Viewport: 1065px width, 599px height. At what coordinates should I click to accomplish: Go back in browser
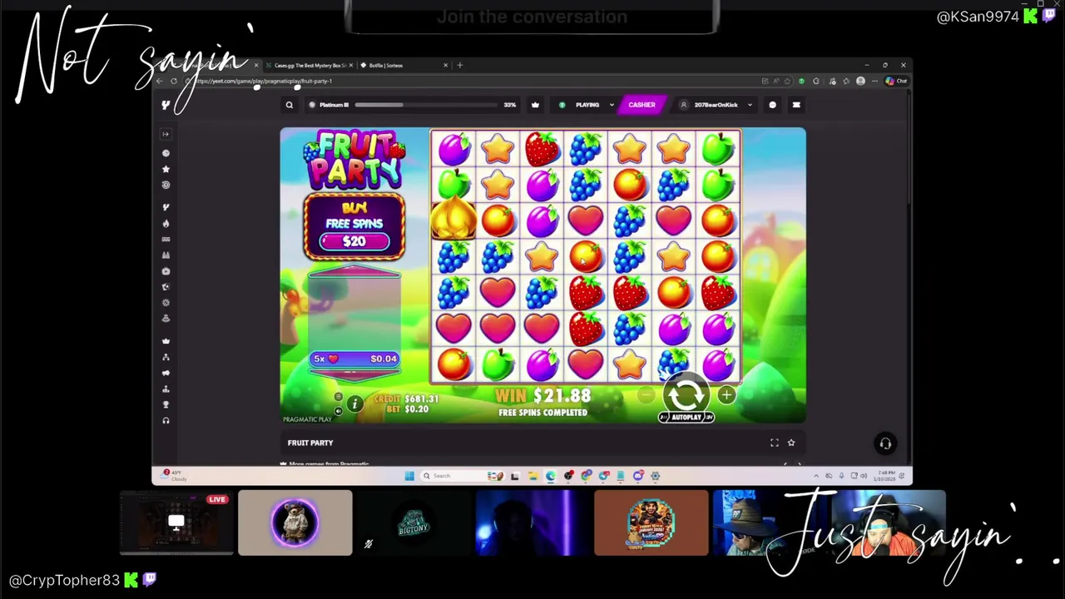160,81
